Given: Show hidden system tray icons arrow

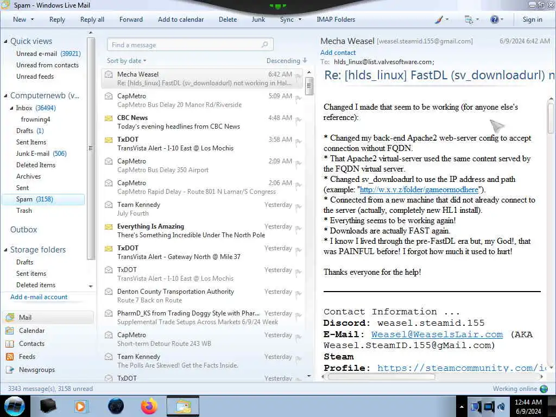Looking at the screenshot, I should [x=462, y=407].
